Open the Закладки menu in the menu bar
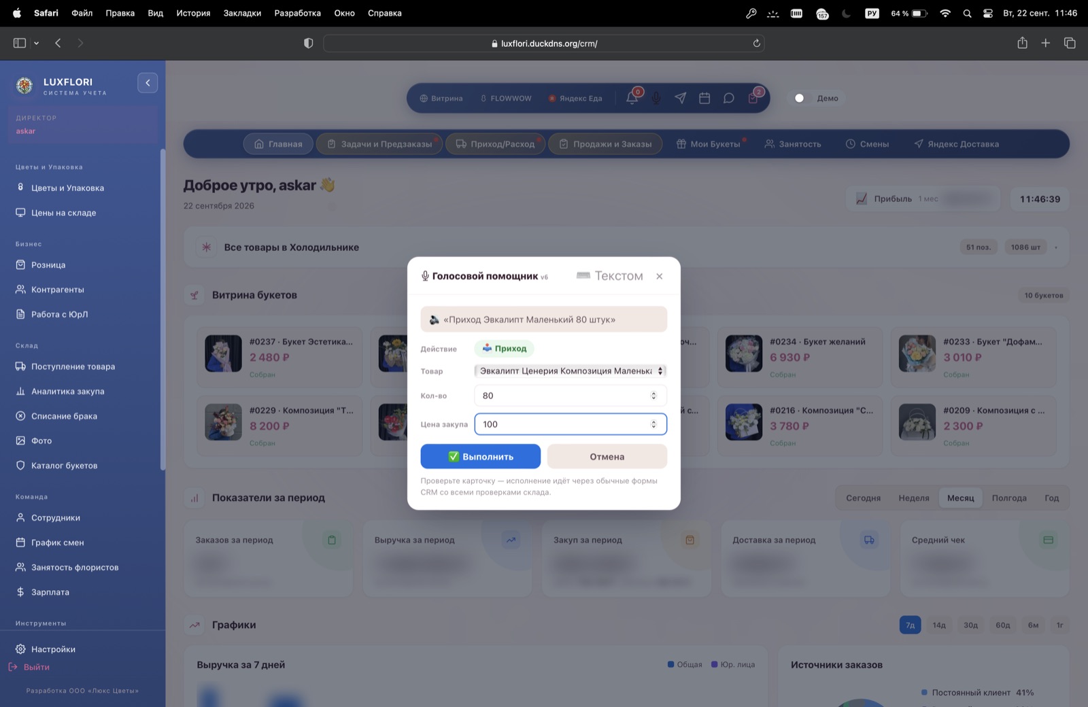1088x707 pixels. click(x=242, y=13)
